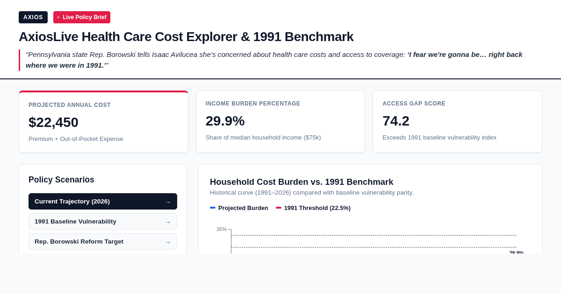Click the $22,450 value
The image size is (561, 294).
tap(53, 122)
